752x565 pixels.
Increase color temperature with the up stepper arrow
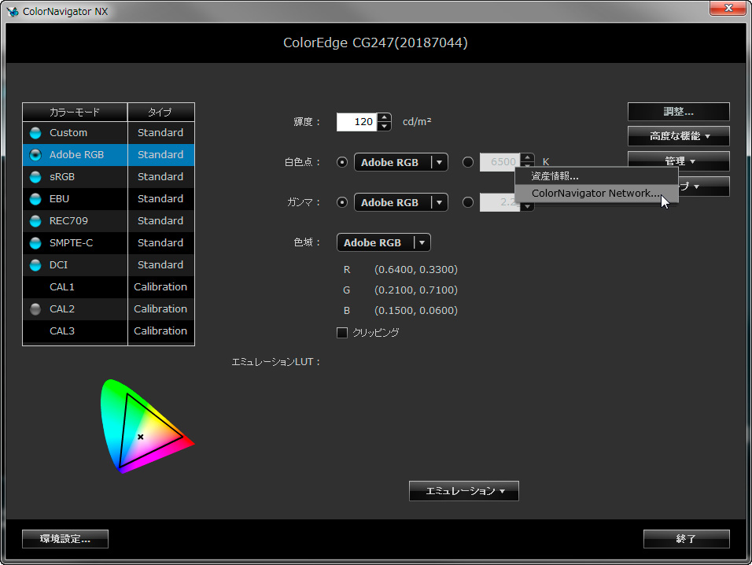[527, 158]
